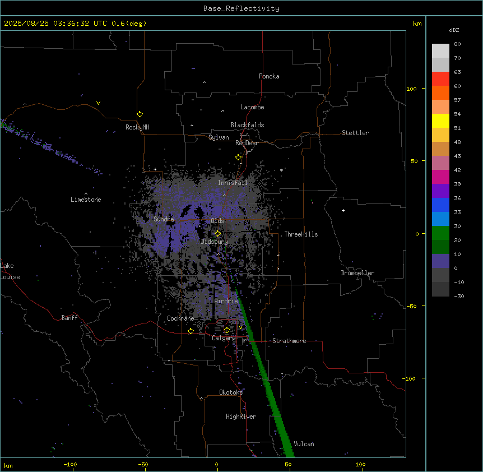Screen dimensions: 483x472
Task: Click the dark green 20-10 dBZ swatch
Action: [440, 247]
